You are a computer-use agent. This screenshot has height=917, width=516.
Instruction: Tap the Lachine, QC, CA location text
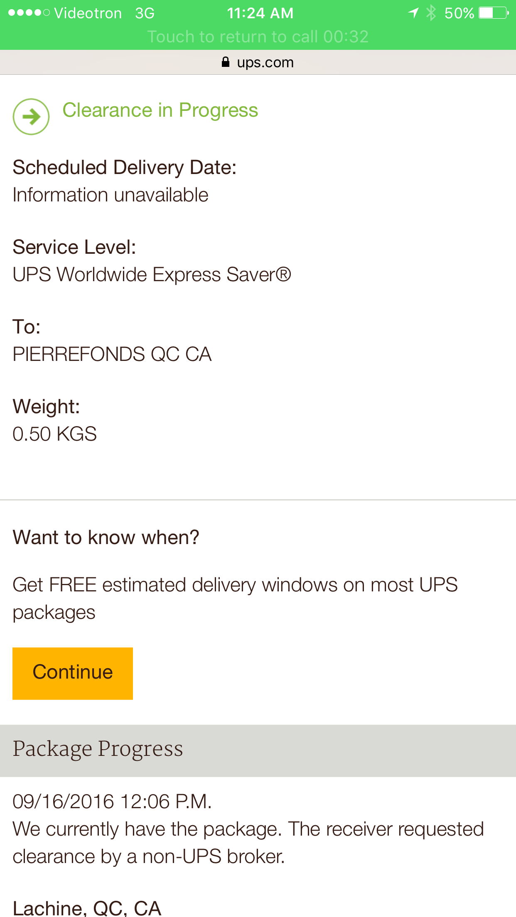[87, 908]
